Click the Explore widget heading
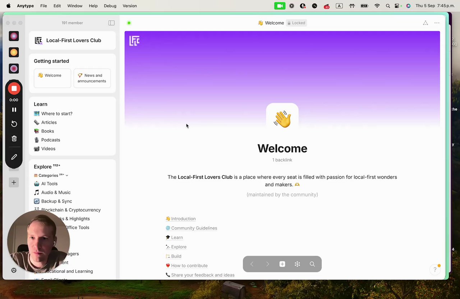460x299 pixels. click(x=43, y=167)
